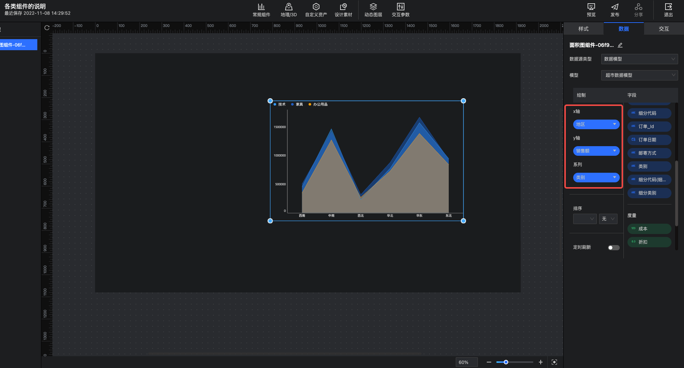Open the 数据源类型 dropdown
This screenshot has width=684, height=368.
(639, 59)
